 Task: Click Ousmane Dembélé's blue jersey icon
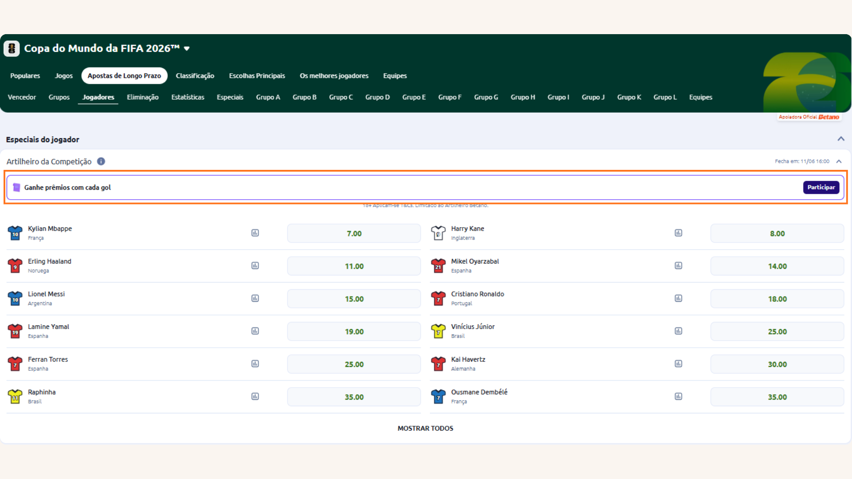[x=438, y=397]
